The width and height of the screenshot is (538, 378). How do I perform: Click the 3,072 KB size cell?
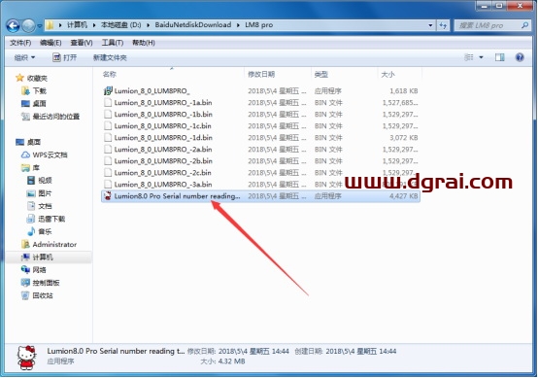pyautogui.click(x=404, y=138)
